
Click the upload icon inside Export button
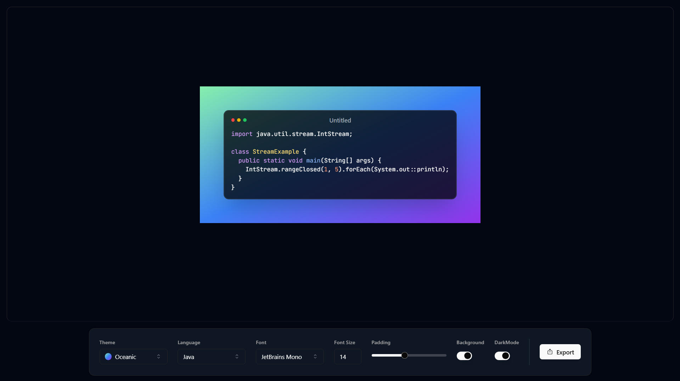click(x=550, y=352)
